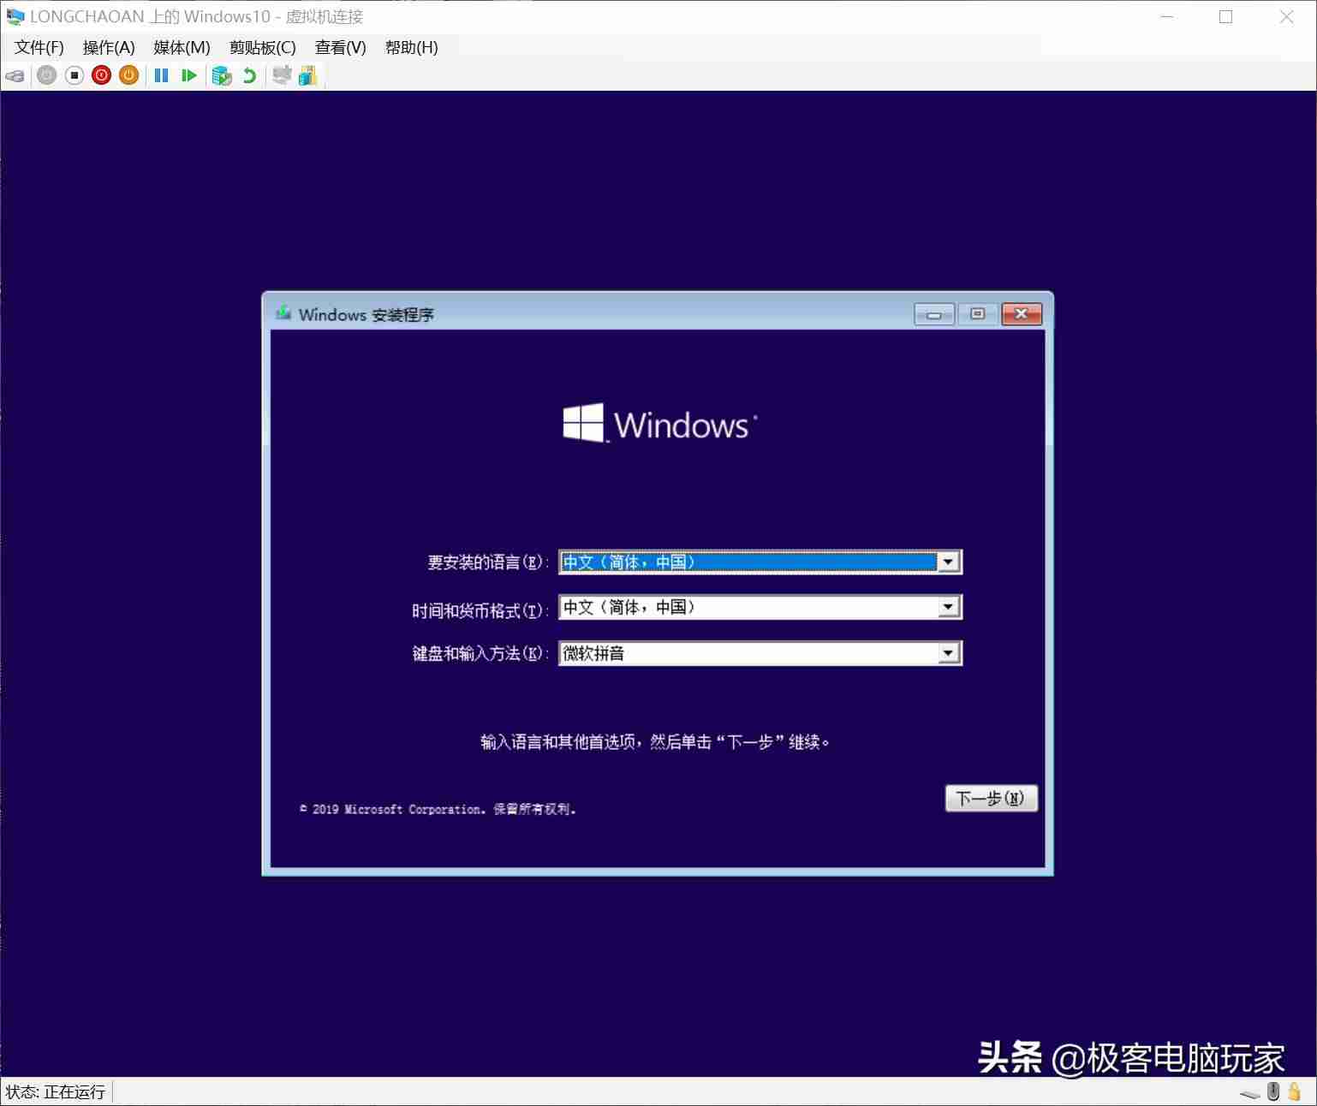Close the Windows 安装程序 dialog
Image resolution: width=1317 pixels, height=1106 pixels.
coord(1022,314)
